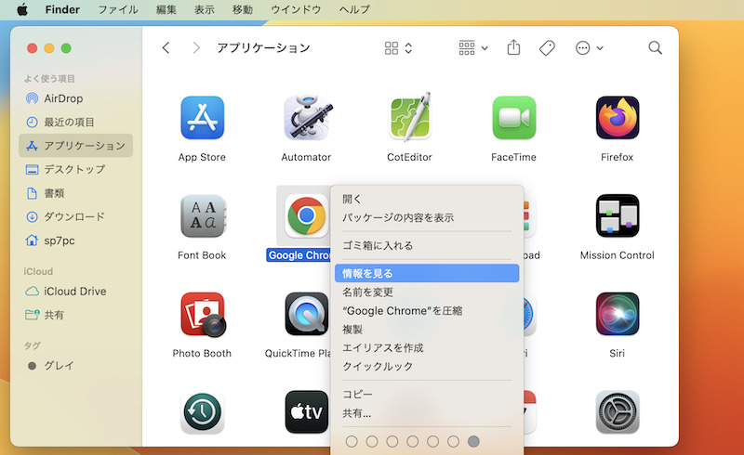
Task: Select the Automator app icon
Action: (x=306, y=119)
